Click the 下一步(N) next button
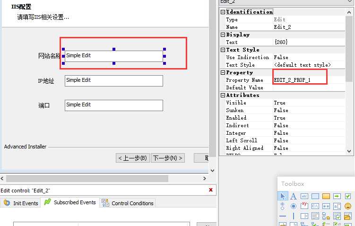This screenshot has height=226, width=355. 168,158
